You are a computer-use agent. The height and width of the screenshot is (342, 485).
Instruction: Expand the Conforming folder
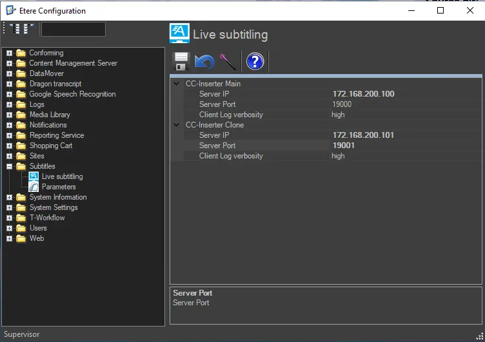click(9, 53)
